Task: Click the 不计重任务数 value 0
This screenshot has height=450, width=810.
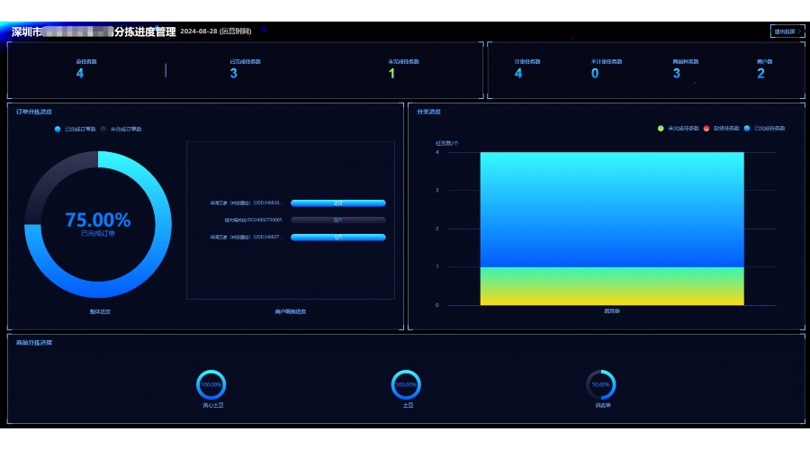Action: (595, 74)
